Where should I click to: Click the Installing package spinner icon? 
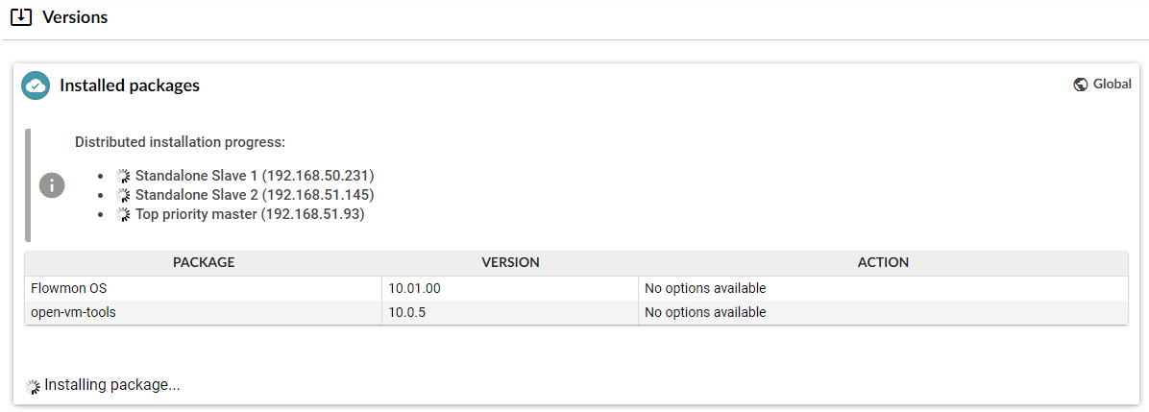33,386
